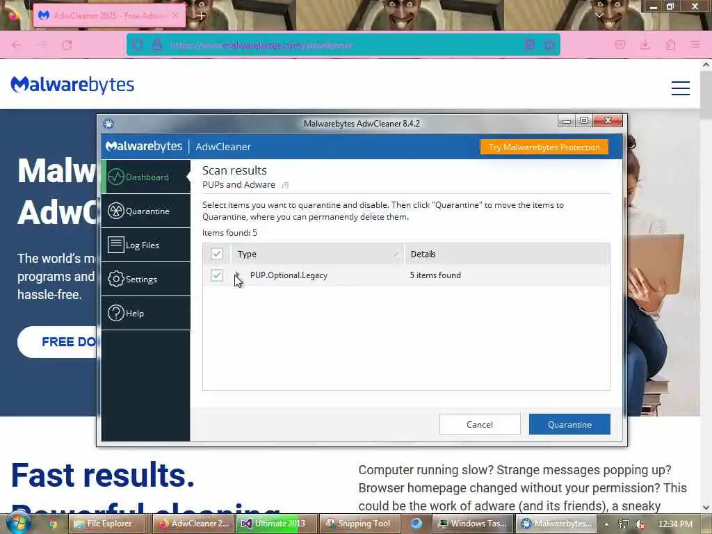Click the tracking protection shield icon in address bar
The height and width of the screenshot is (534, 712).
(138, 44)
